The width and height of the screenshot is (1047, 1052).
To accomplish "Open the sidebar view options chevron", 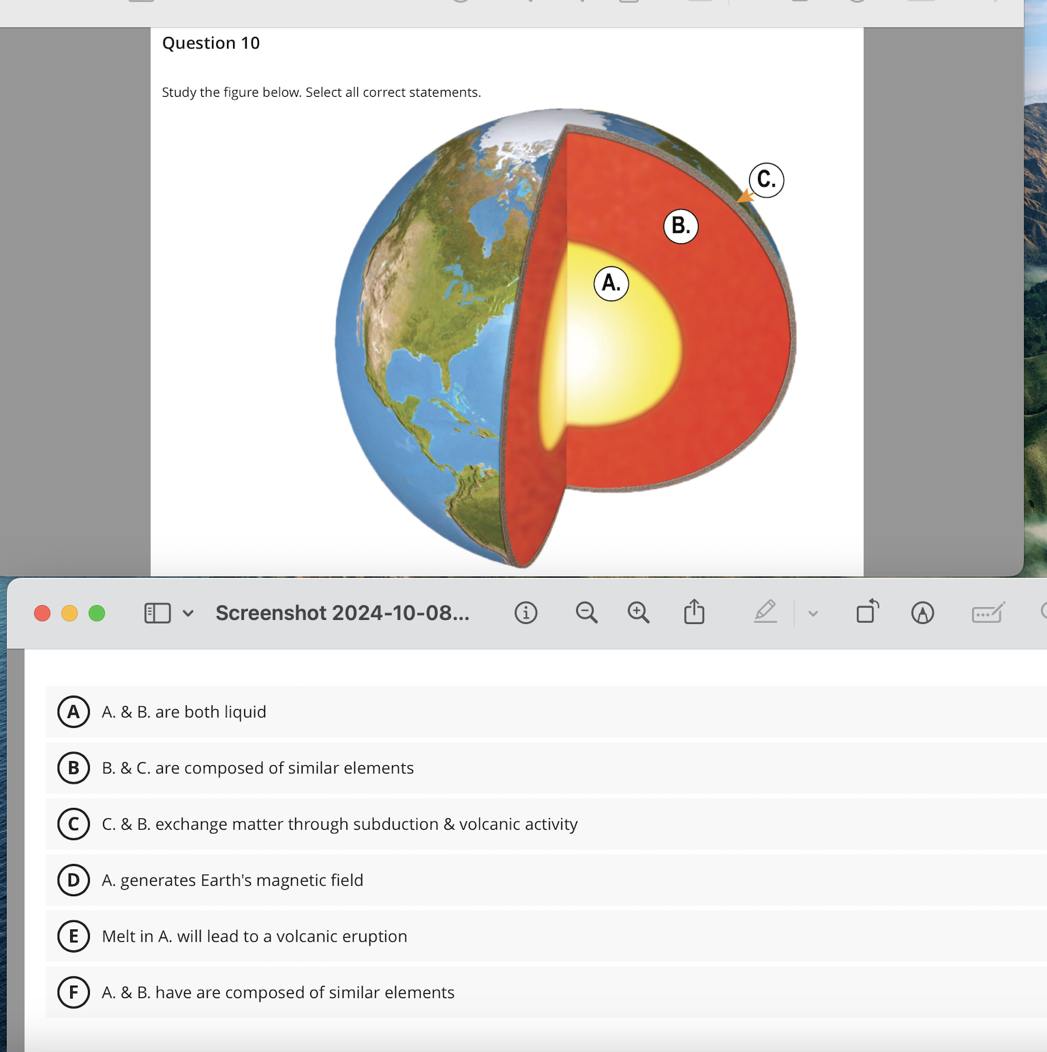I will click(188, 613).
